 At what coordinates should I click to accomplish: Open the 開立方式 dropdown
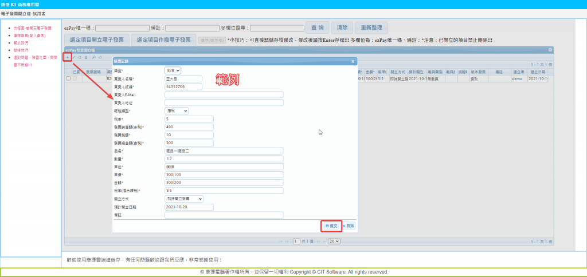pos(183,199)
